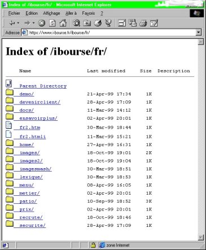Click the Refresh page toolbar icon
The height and width of the screenshot is (250, 206).
pyautogui.click(x=52, y=23)
